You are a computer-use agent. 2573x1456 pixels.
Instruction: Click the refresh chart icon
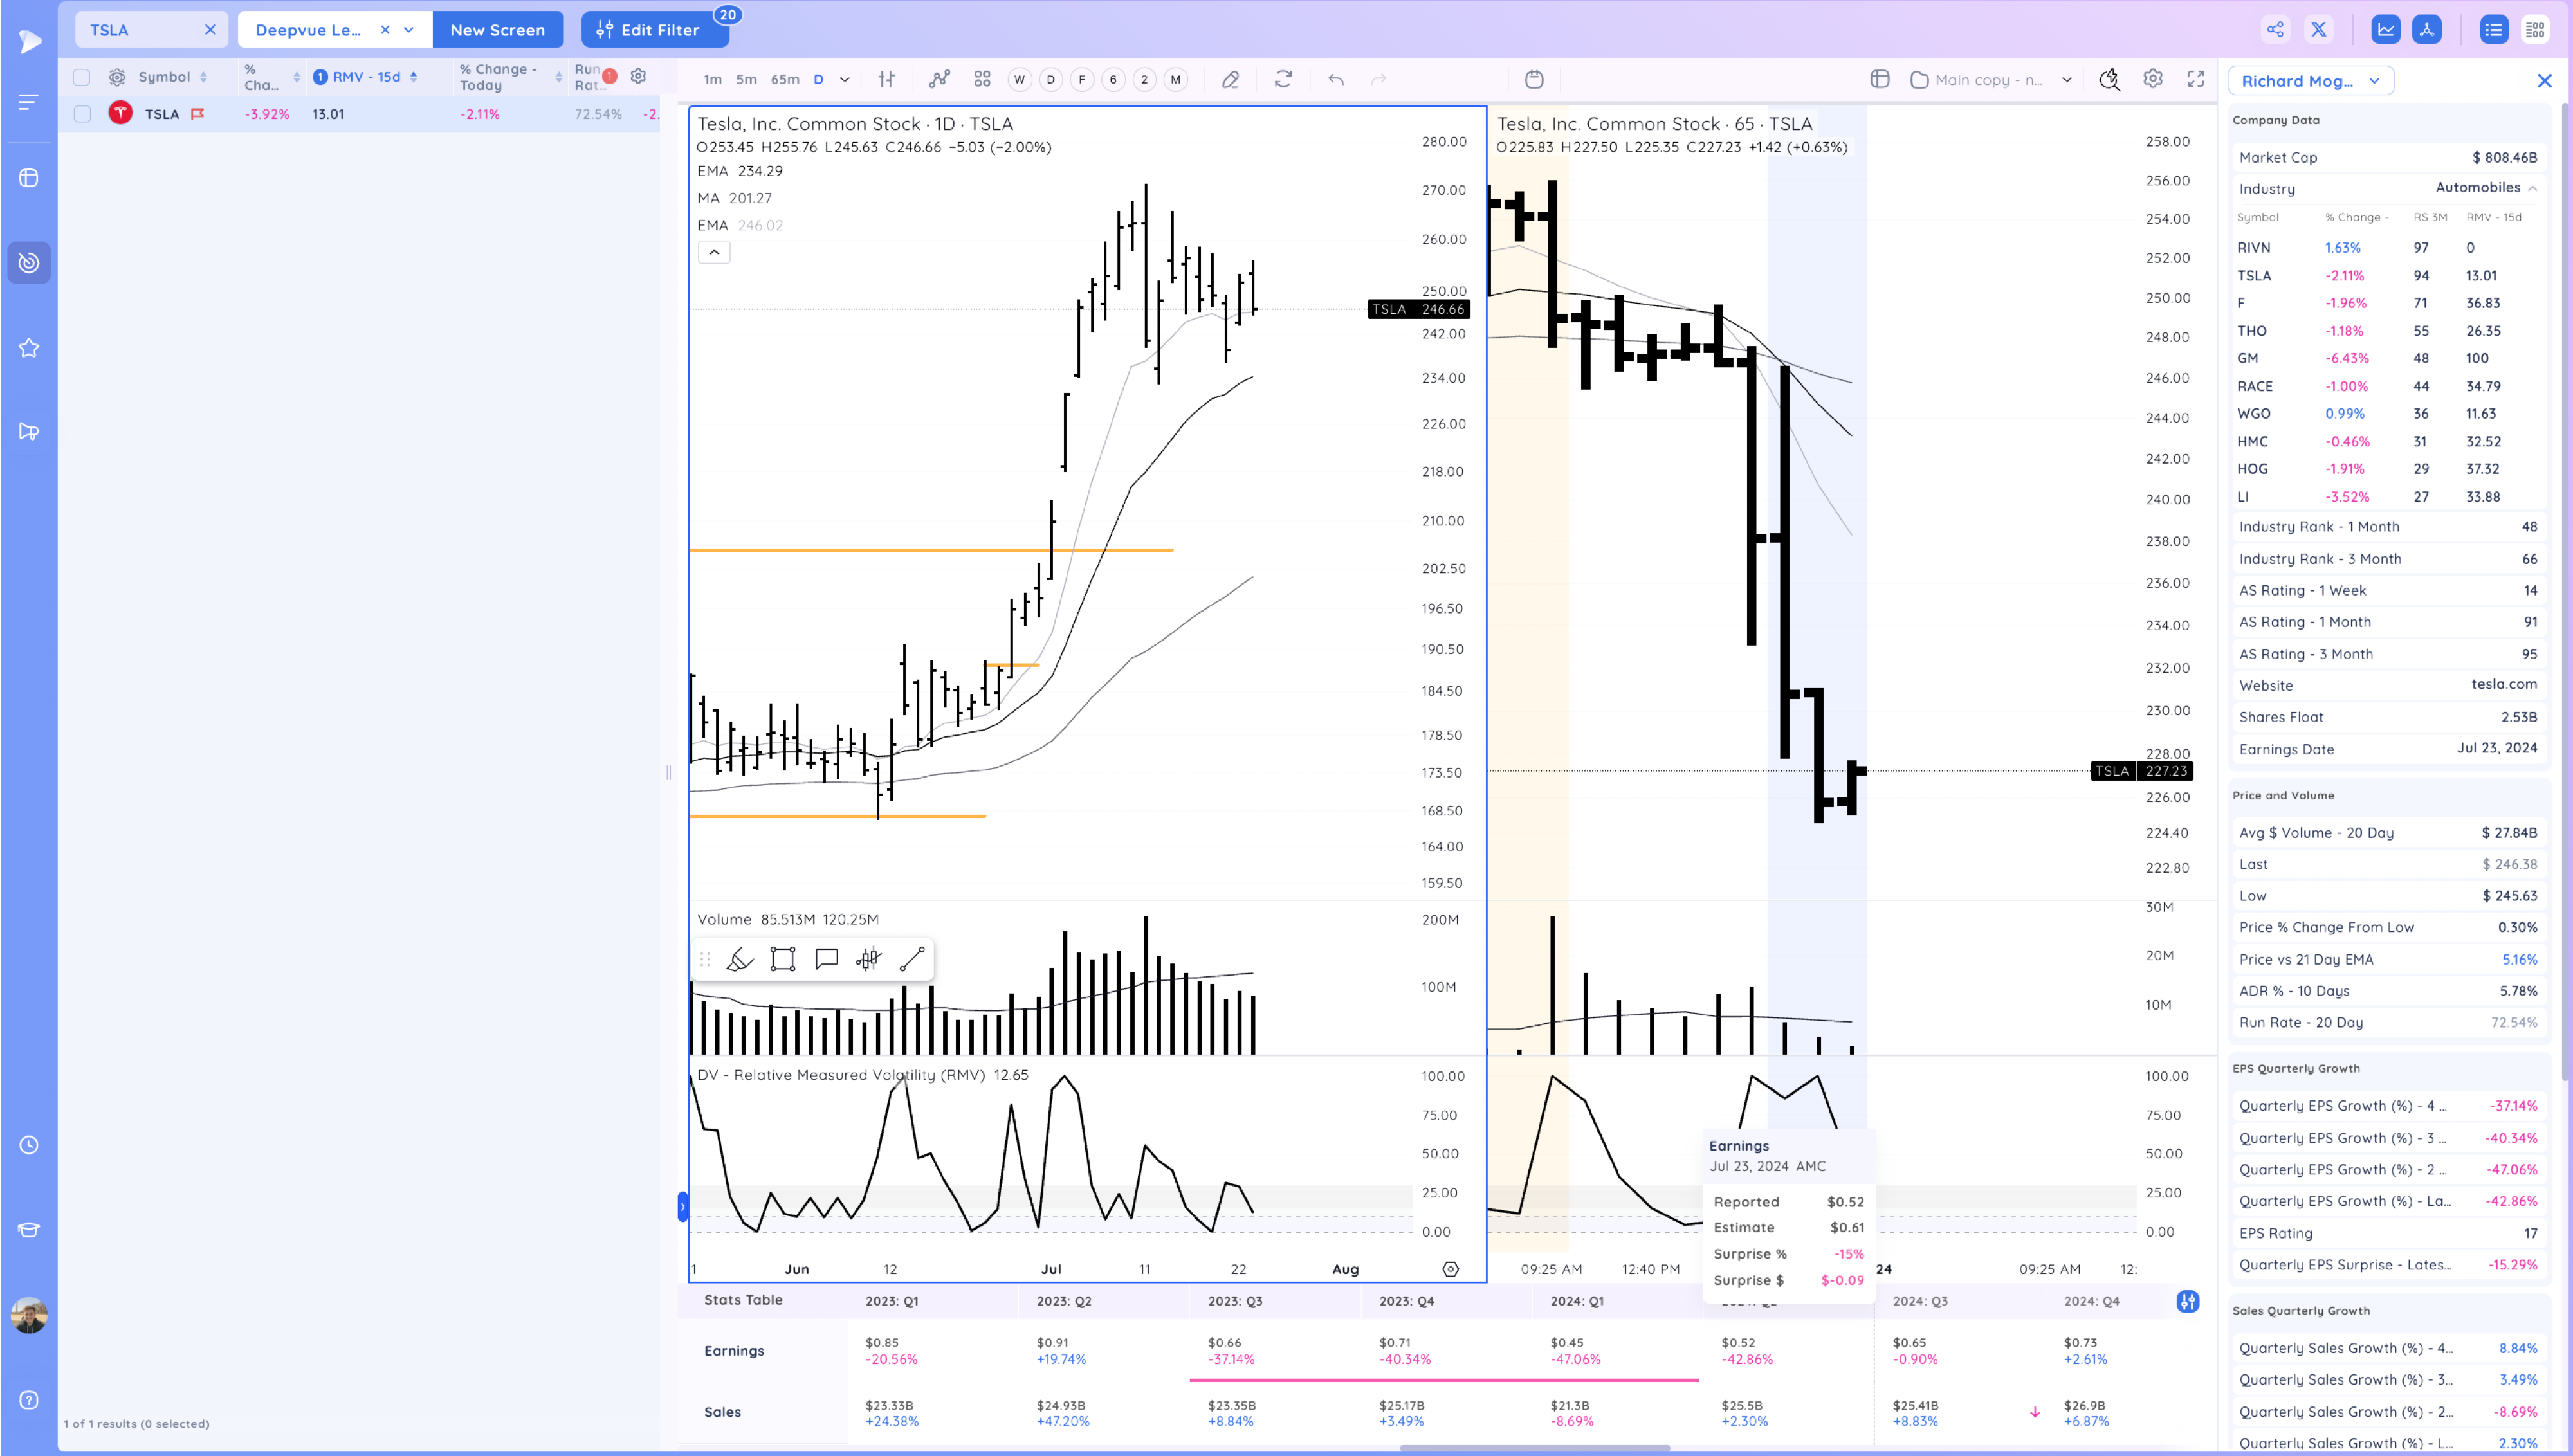click(x=1283, y=79)
